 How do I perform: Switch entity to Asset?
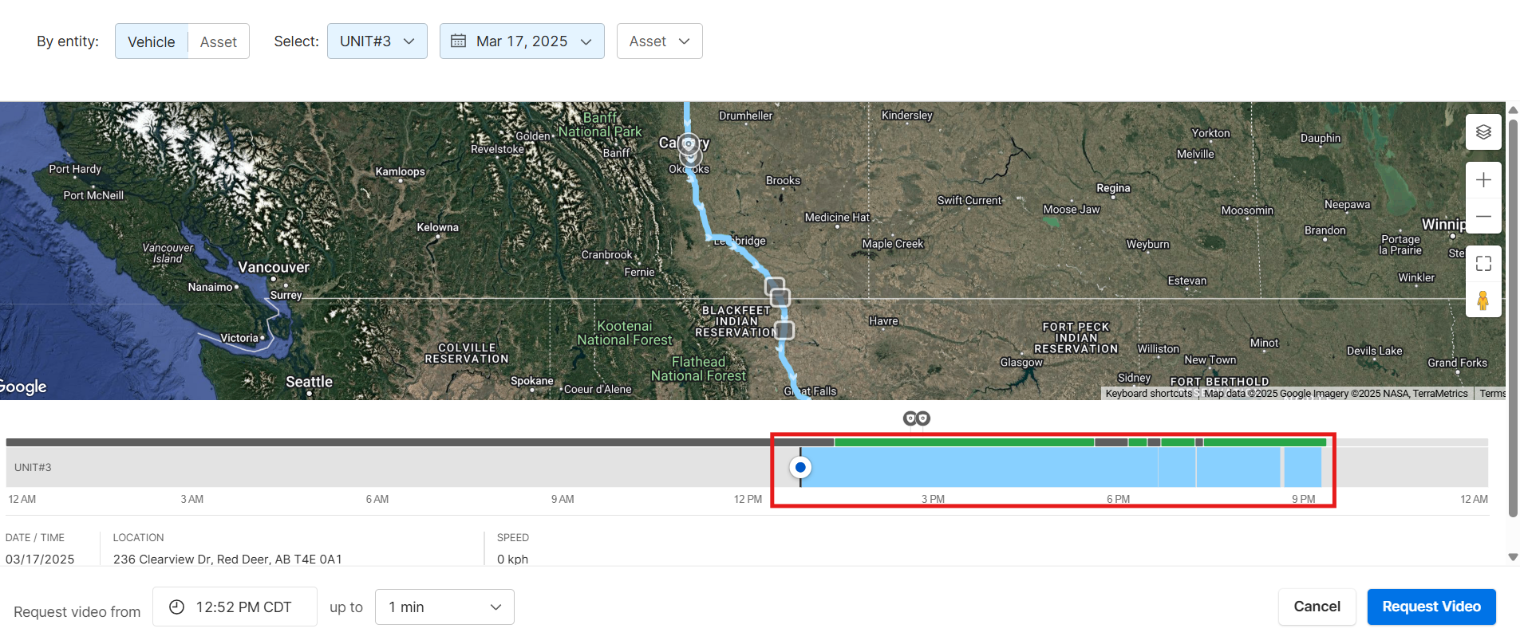tap(219, 41)
